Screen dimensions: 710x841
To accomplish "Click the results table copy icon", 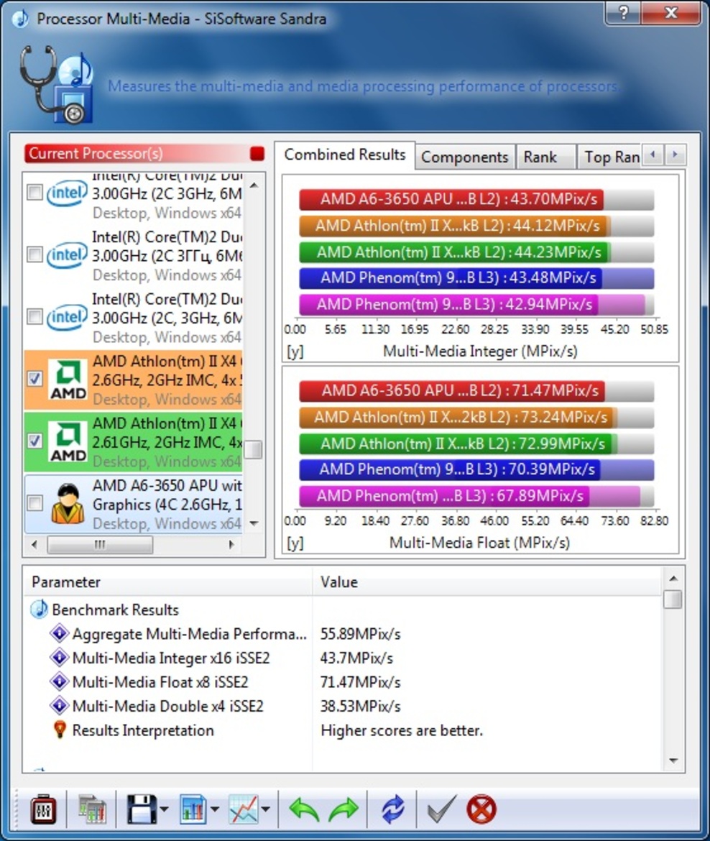I will point(92,810).
